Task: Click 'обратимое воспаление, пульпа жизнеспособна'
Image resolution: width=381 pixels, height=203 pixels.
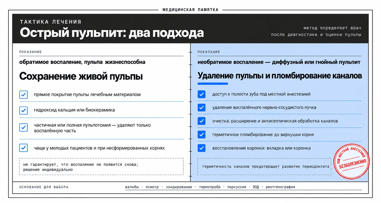Action: tap(82, 62)
